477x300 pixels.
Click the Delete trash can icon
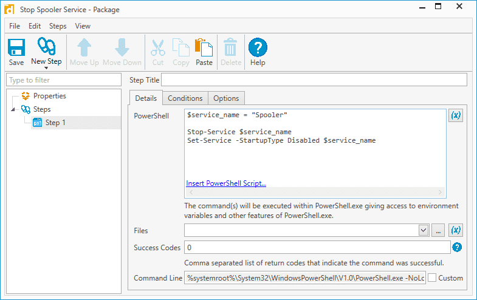pos(230,47)
